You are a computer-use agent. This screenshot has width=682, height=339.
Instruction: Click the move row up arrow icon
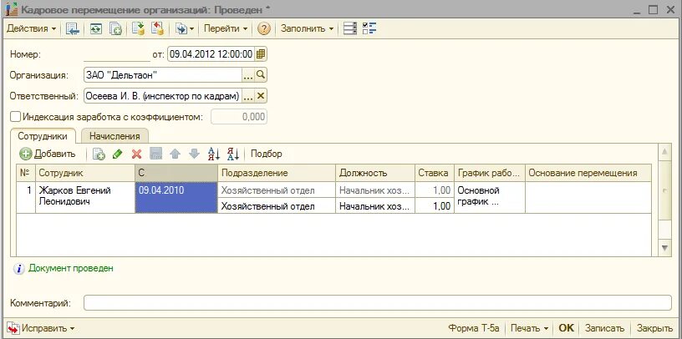175,154
